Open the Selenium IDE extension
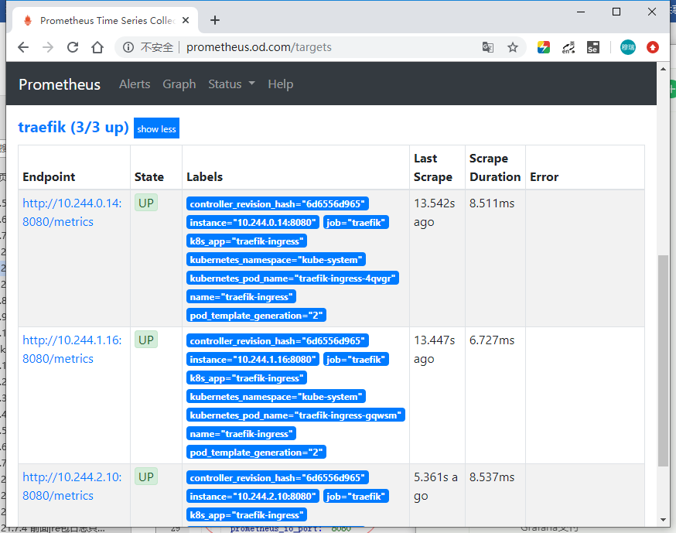This screenshot has height=533, width=676. click(x=593, y=47)
